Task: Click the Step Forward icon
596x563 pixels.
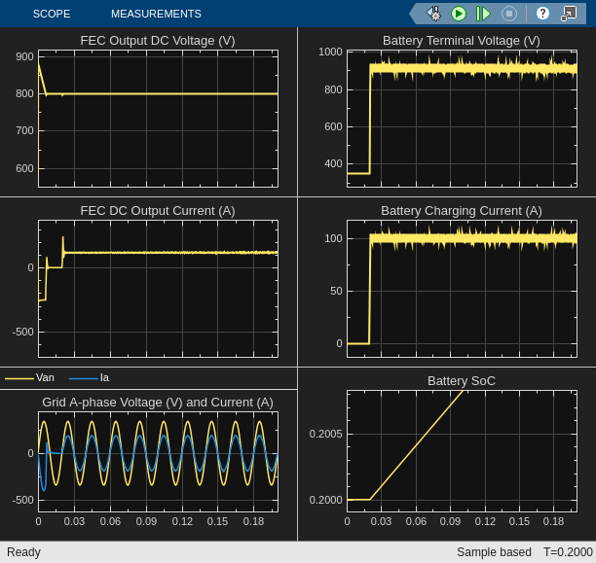Action: [483, 14]
